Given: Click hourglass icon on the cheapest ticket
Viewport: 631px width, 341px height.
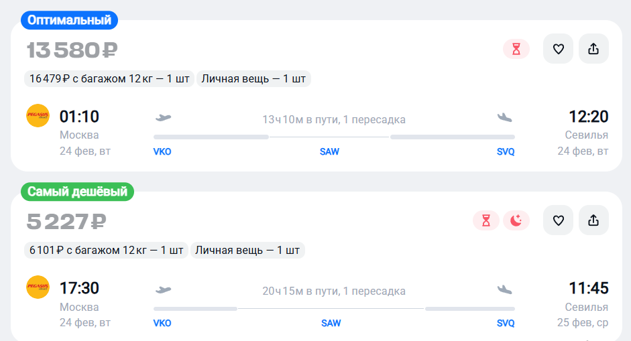Looking at the screenshot, I should point(486,220).
